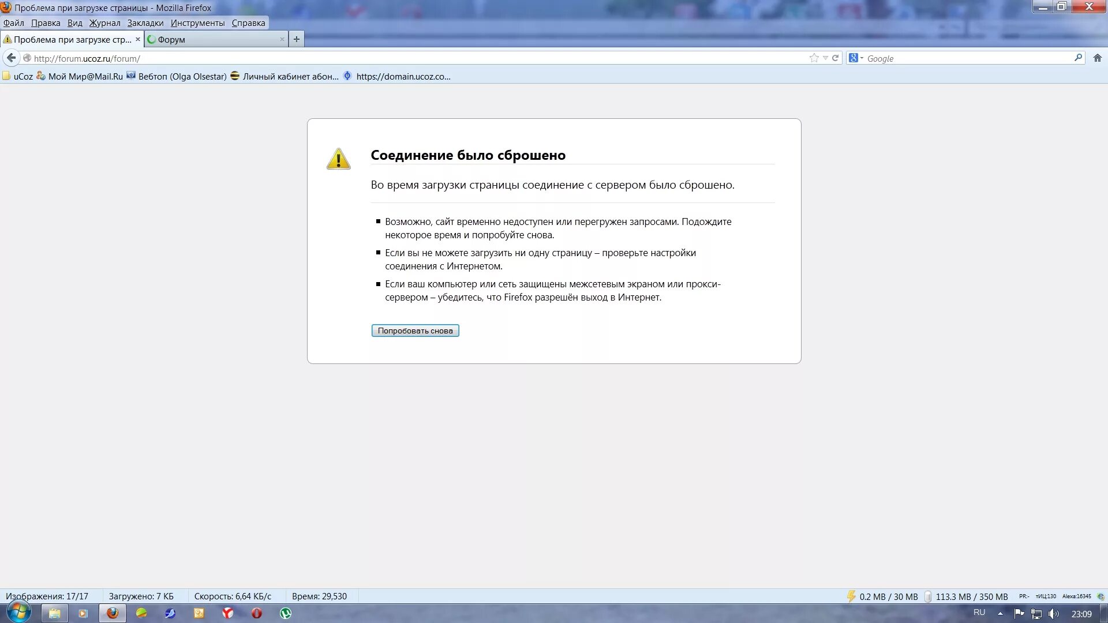Open the Справка menu
The width and height of the screenshot is (1108, 623).
click(x=248, y=23)
